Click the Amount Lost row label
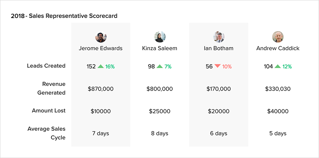Viewport: 319px width, 158px height. point(49,111)
